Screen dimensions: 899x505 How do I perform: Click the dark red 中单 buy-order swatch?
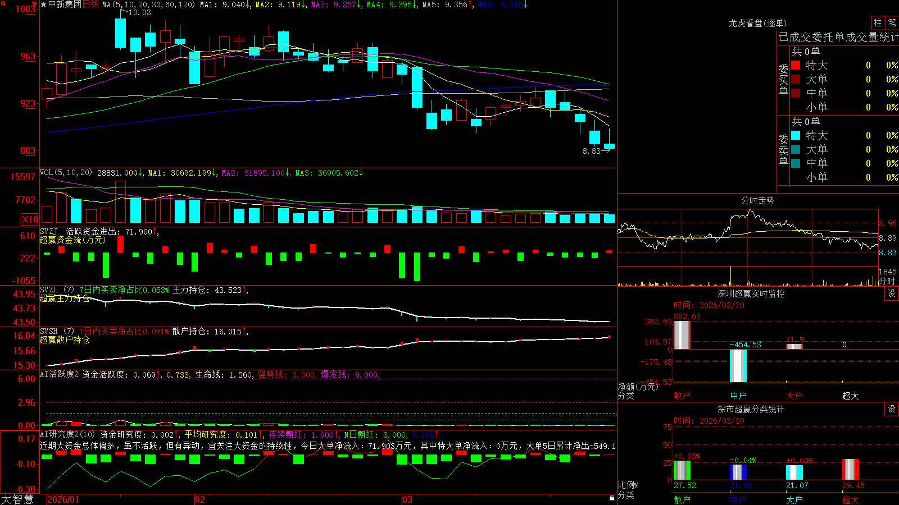(x=796, y=93)
